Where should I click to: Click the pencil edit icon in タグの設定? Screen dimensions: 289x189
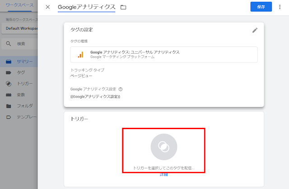tap(255, 30)
